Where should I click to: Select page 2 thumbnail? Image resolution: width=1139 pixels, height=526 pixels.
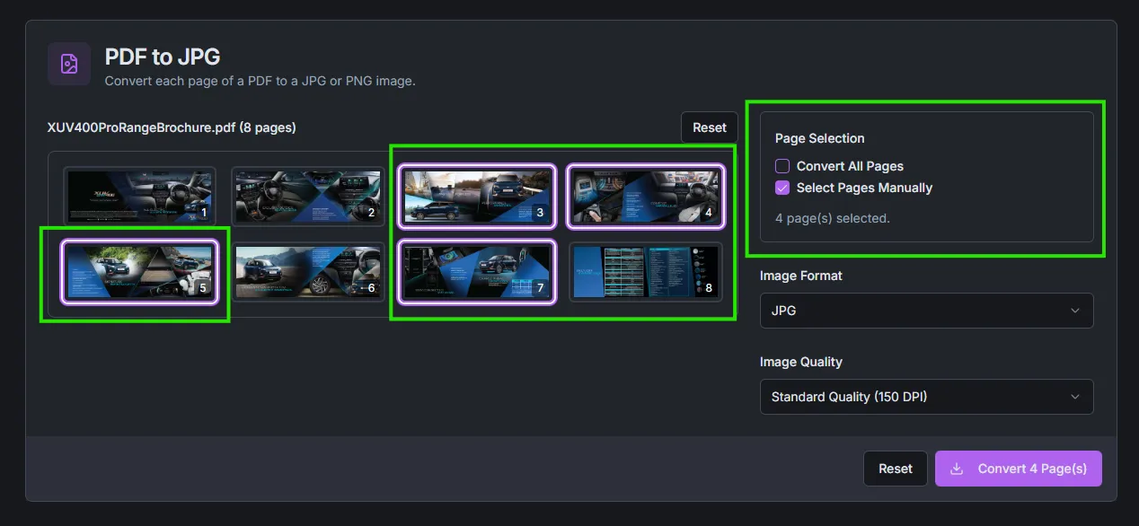pos(307,196)
